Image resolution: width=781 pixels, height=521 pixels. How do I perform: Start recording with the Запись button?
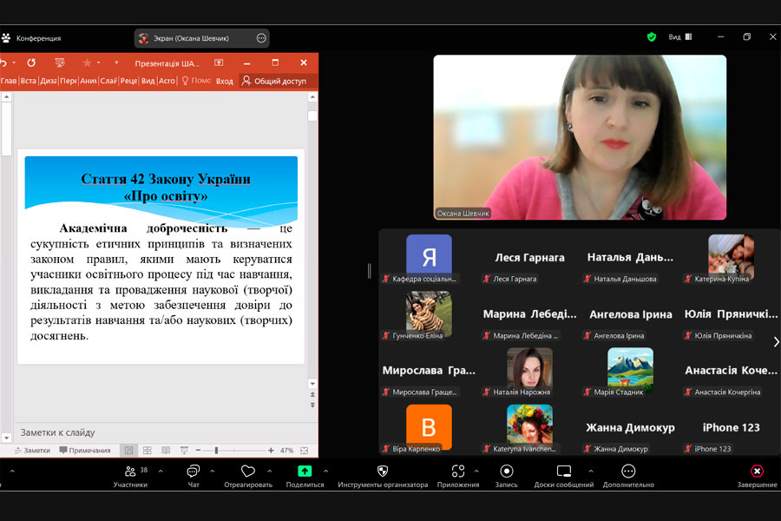click(x=506, y=471)
